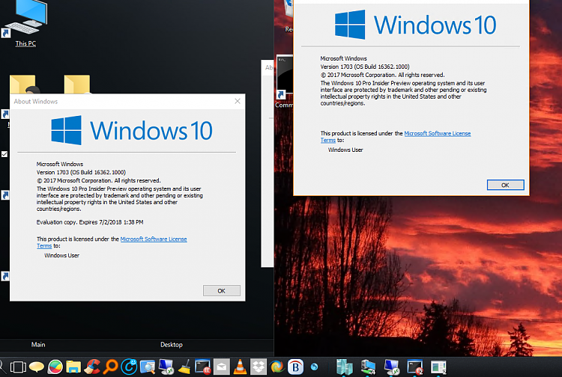Open the console window icon with badge 2

click(415, 367)
